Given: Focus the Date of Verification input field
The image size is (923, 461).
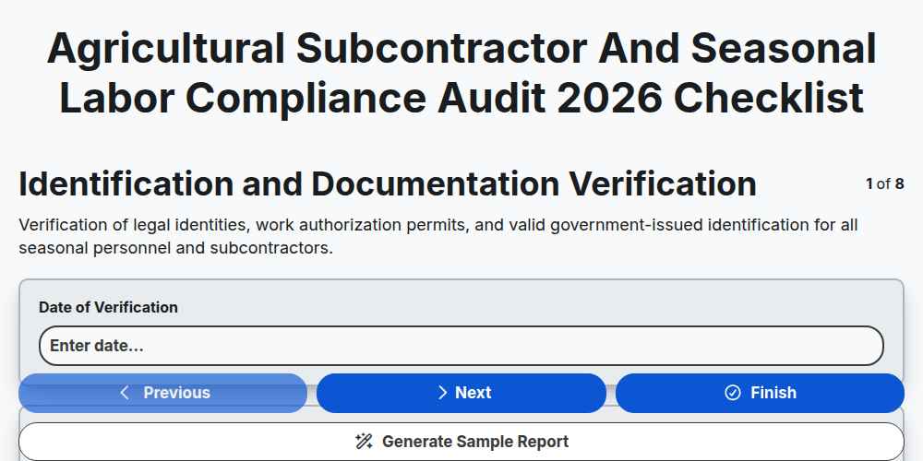Looking at the screenshot, I should tap(461, 346).
